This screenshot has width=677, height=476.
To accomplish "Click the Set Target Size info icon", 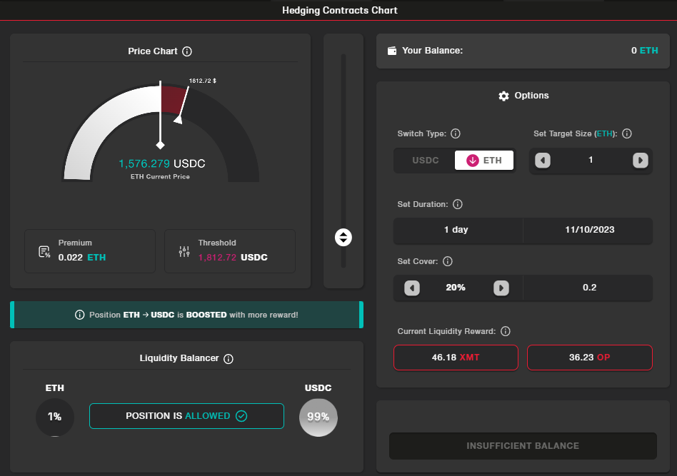I will [627, 133].
